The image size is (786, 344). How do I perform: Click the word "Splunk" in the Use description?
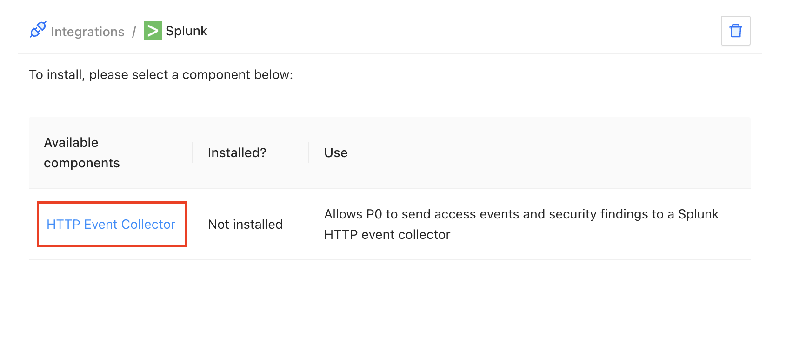tap(698, 214)
